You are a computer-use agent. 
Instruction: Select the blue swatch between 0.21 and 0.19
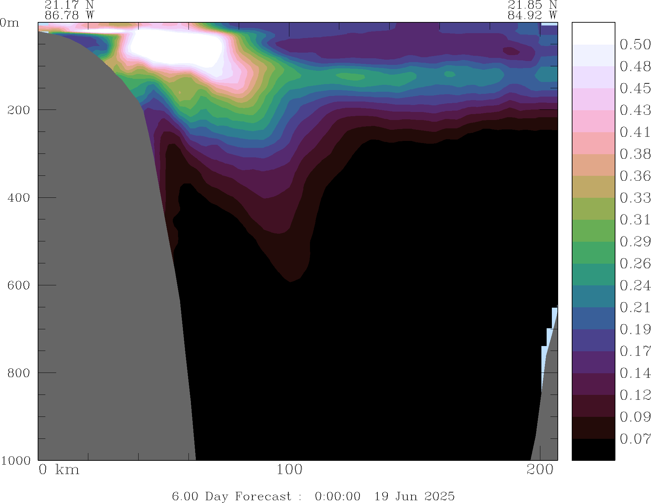coord(593,318)
